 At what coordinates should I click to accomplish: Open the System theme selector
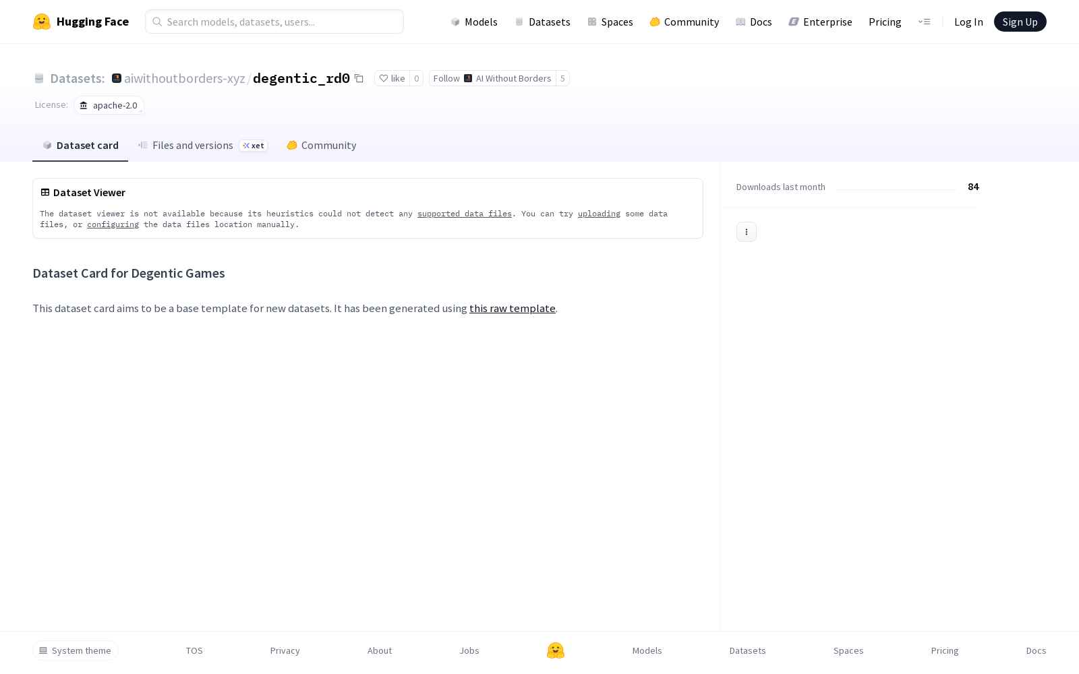pos(76,650)
